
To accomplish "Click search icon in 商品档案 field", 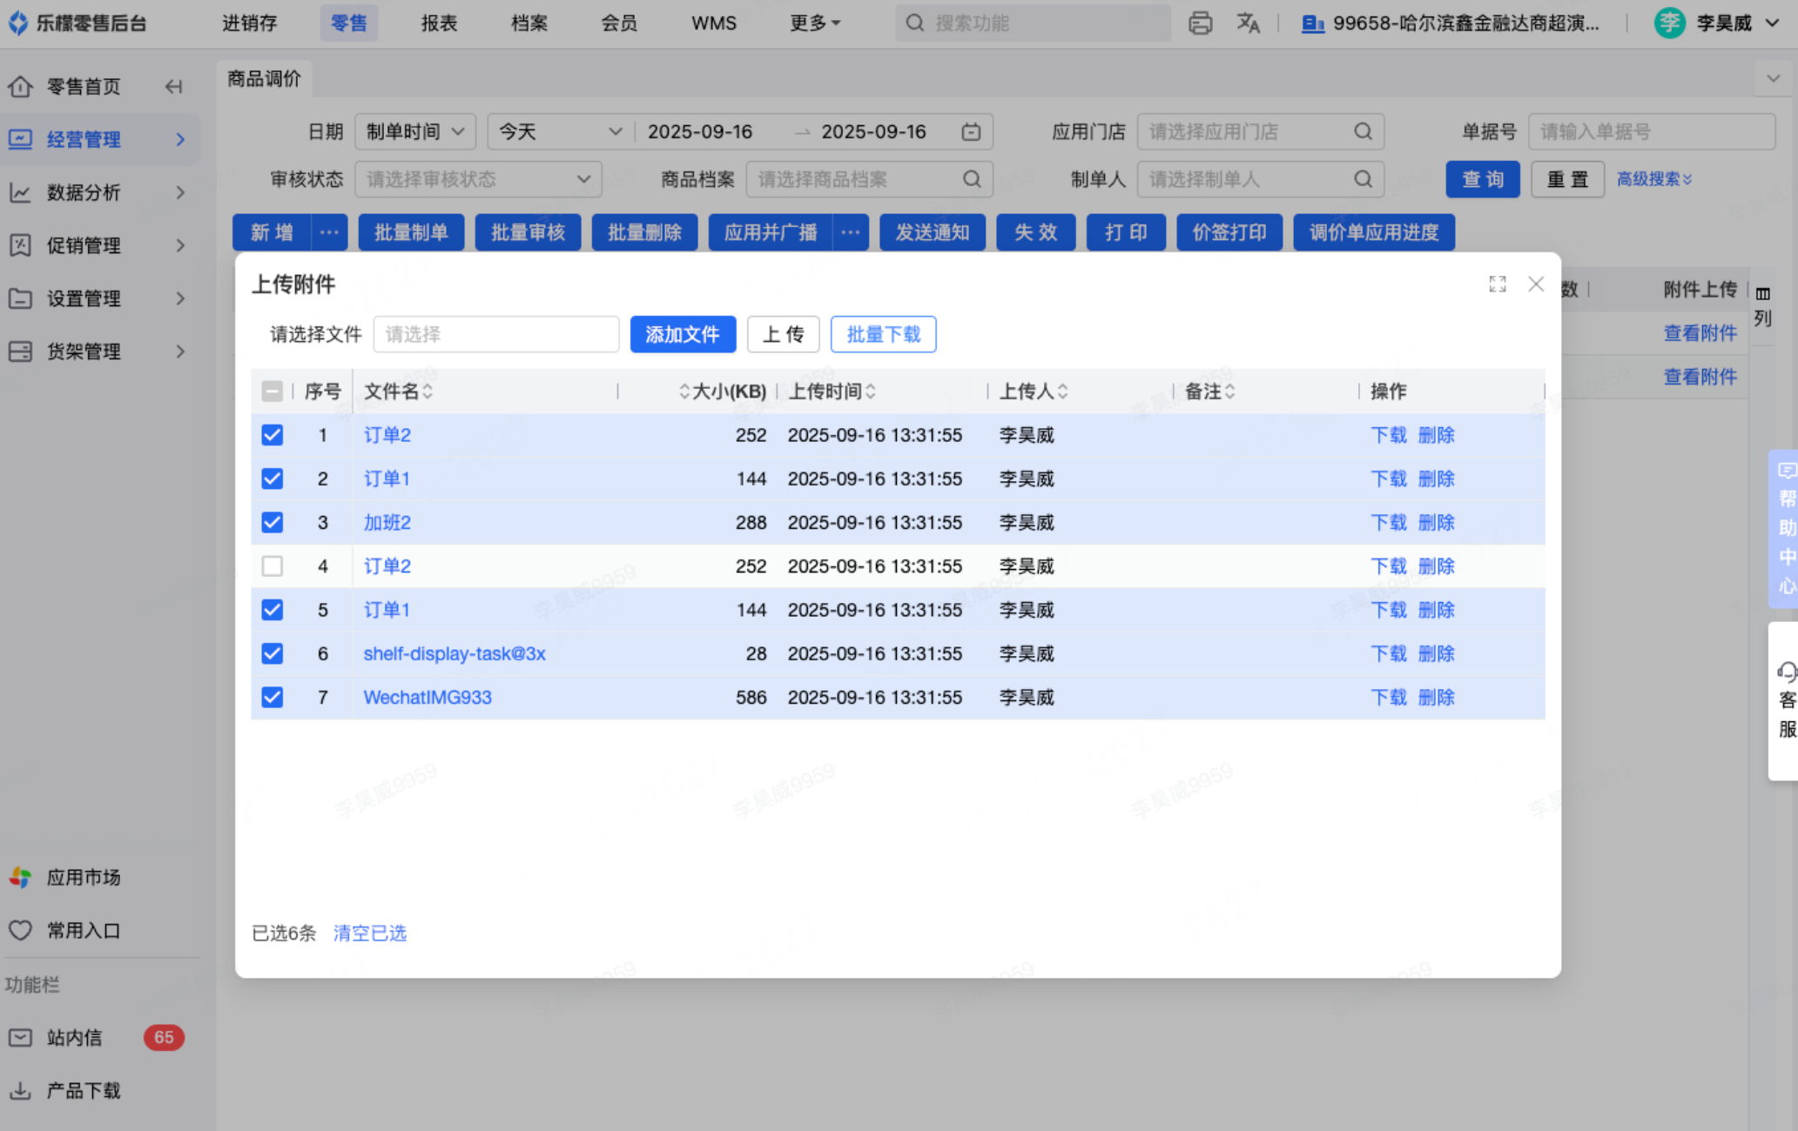I will pos(972,179).
